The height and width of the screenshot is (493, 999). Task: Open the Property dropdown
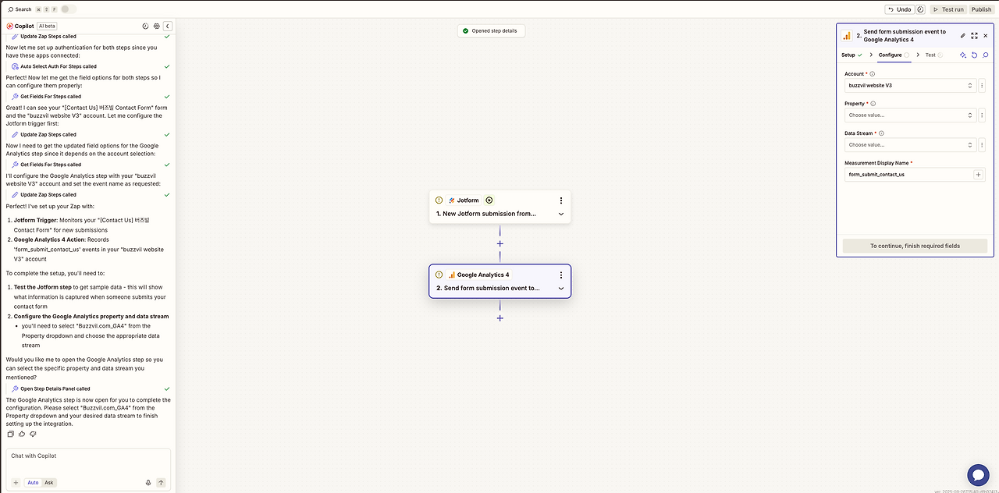(x=910, y=115)
